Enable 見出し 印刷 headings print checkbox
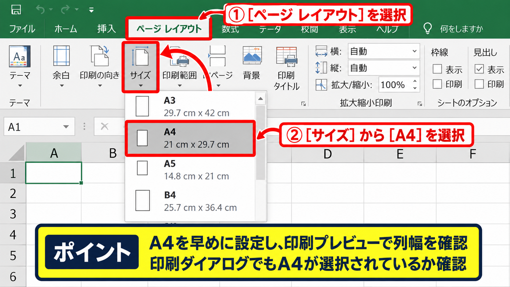 [x=479, y=84]
